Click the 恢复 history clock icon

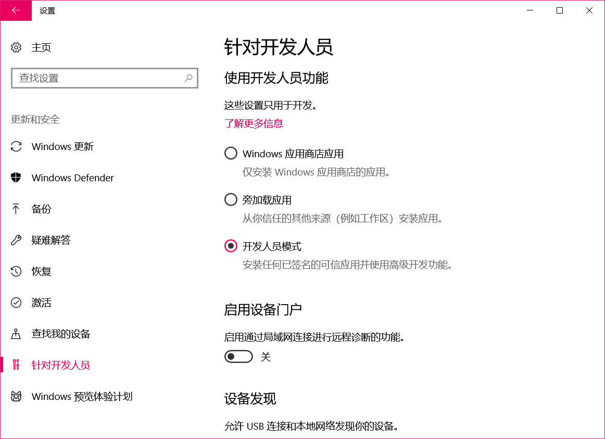[x=16, y=271]
